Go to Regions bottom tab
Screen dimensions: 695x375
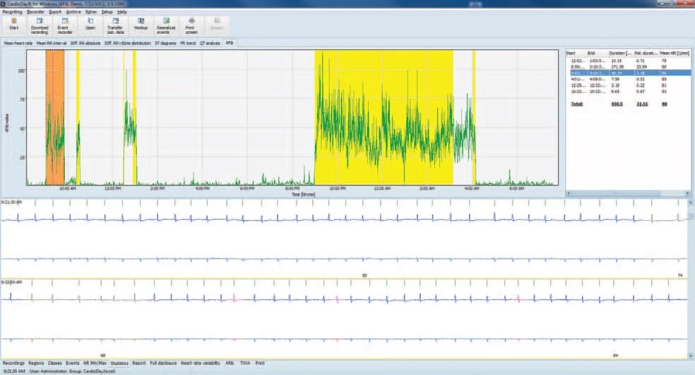click(x=36, y=363)
